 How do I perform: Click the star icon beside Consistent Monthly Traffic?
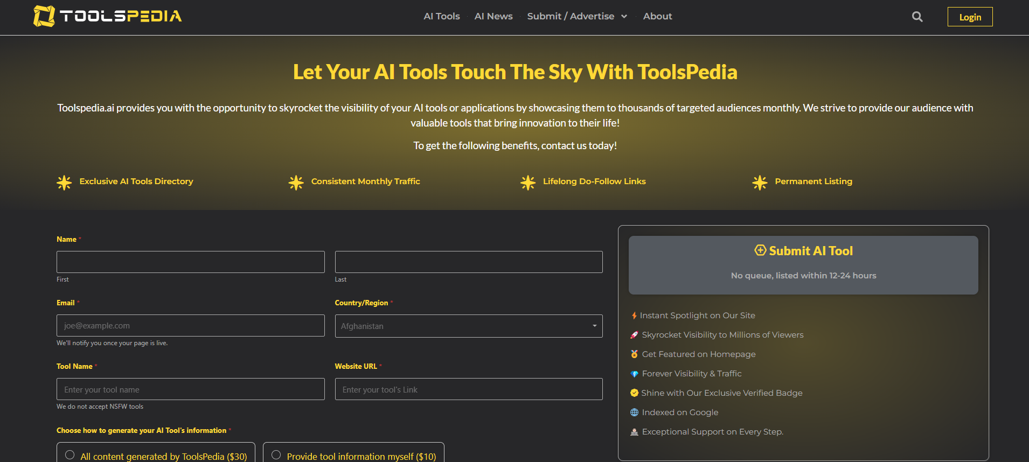point(296,183)
